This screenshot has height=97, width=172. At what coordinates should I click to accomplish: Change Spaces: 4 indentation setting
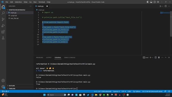(x=116, y=91)
